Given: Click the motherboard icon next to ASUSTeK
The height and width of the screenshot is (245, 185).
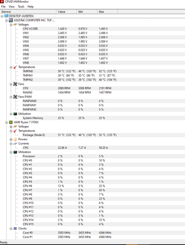Looking at the screenshot, I should pyautogui.click(x=11, y=20).
